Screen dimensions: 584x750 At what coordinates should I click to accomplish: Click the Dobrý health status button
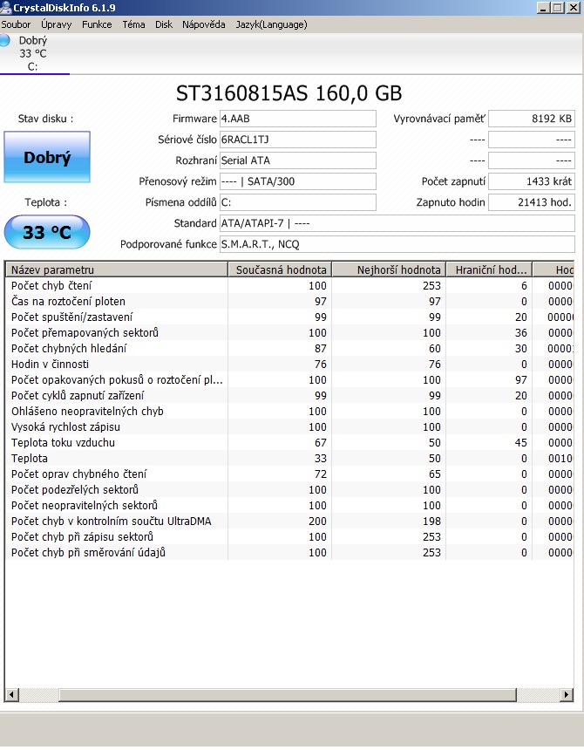[47, 157]
